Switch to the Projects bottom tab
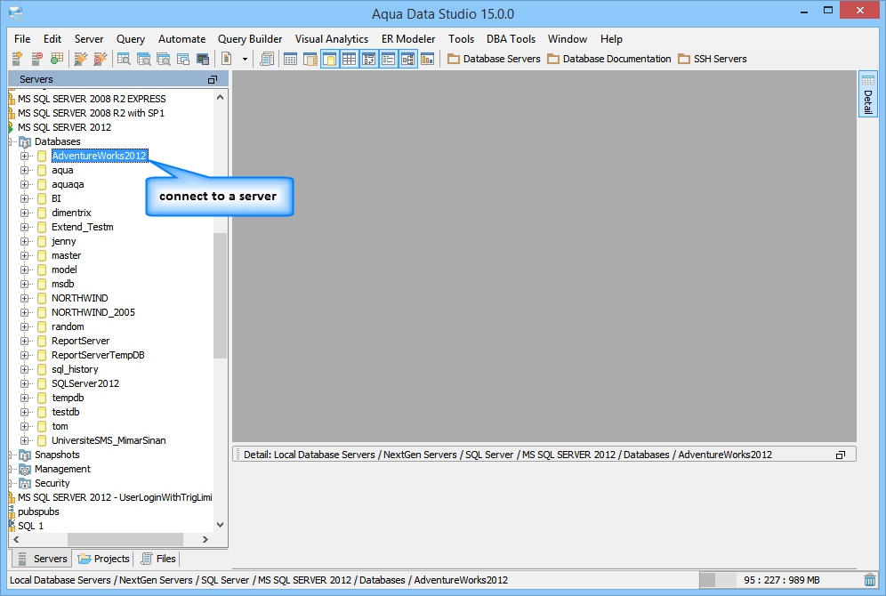The height and width of the screenshot is (596, 886). [x=103, y=559]
